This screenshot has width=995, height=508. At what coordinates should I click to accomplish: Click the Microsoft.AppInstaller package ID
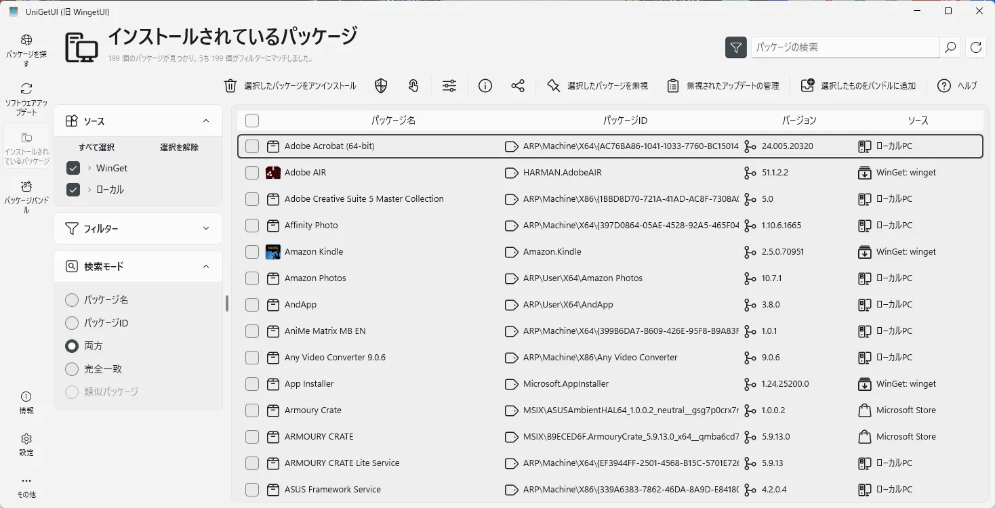coord(566,384)
